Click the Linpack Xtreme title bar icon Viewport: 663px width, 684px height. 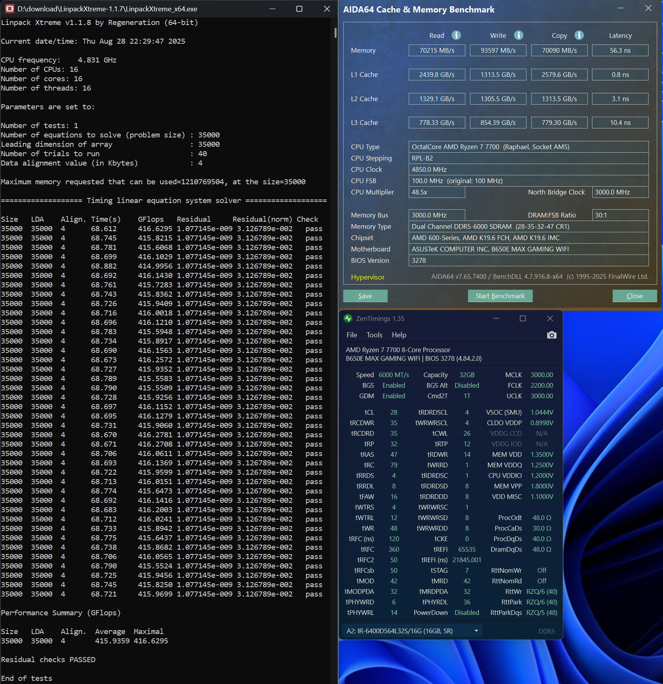click(x=9, y=9)
